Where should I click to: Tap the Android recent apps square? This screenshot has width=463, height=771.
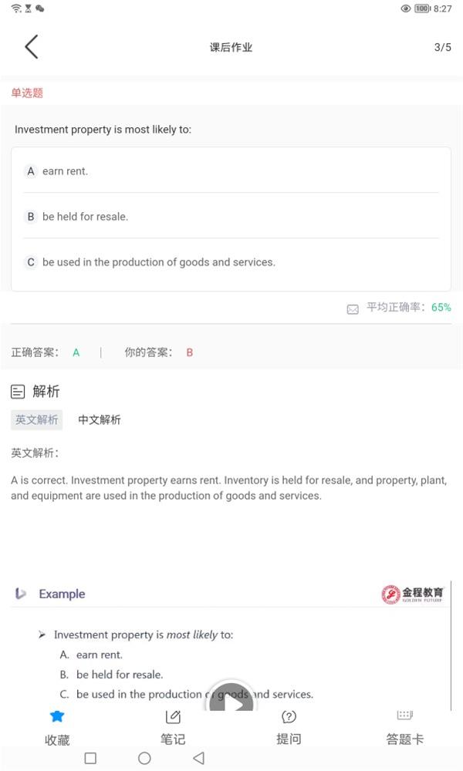point(90,758)
